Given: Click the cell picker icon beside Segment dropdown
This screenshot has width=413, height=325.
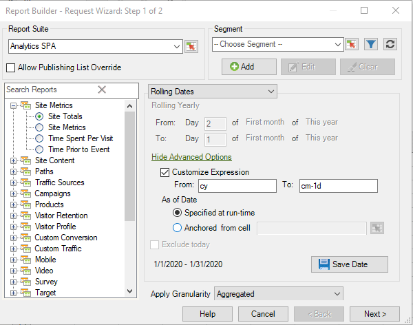Looking at the screenshot, I should coord(352,44).
